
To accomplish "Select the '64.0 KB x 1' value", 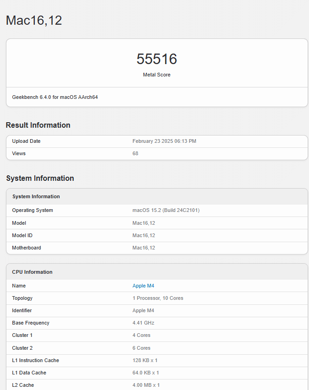I will 146,373.
